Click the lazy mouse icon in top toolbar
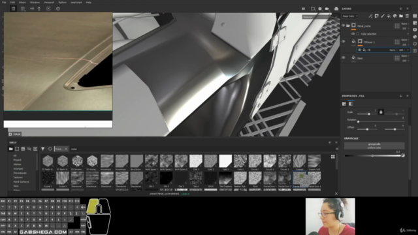Image resolution: width=418 pixels, height=235 pixels. (39, 8)
